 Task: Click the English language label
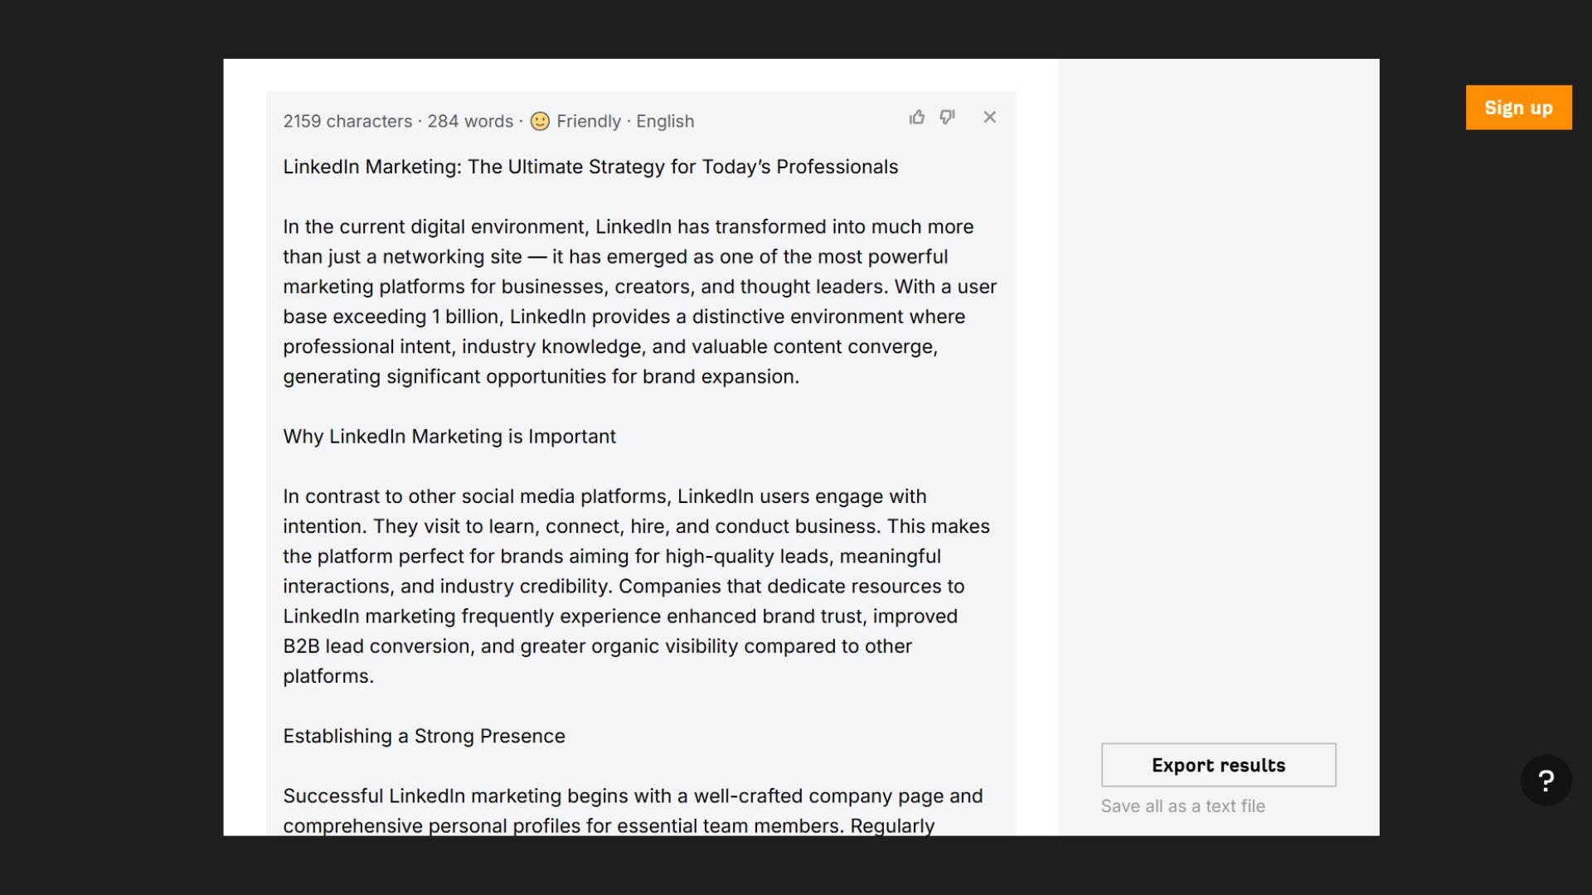pyautogui.click(x=665, y=122)
